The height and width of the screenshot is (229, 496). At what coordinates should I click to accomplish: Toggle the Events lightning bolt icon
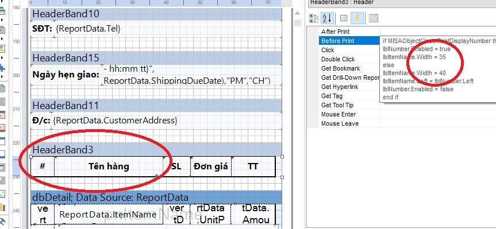357,18
